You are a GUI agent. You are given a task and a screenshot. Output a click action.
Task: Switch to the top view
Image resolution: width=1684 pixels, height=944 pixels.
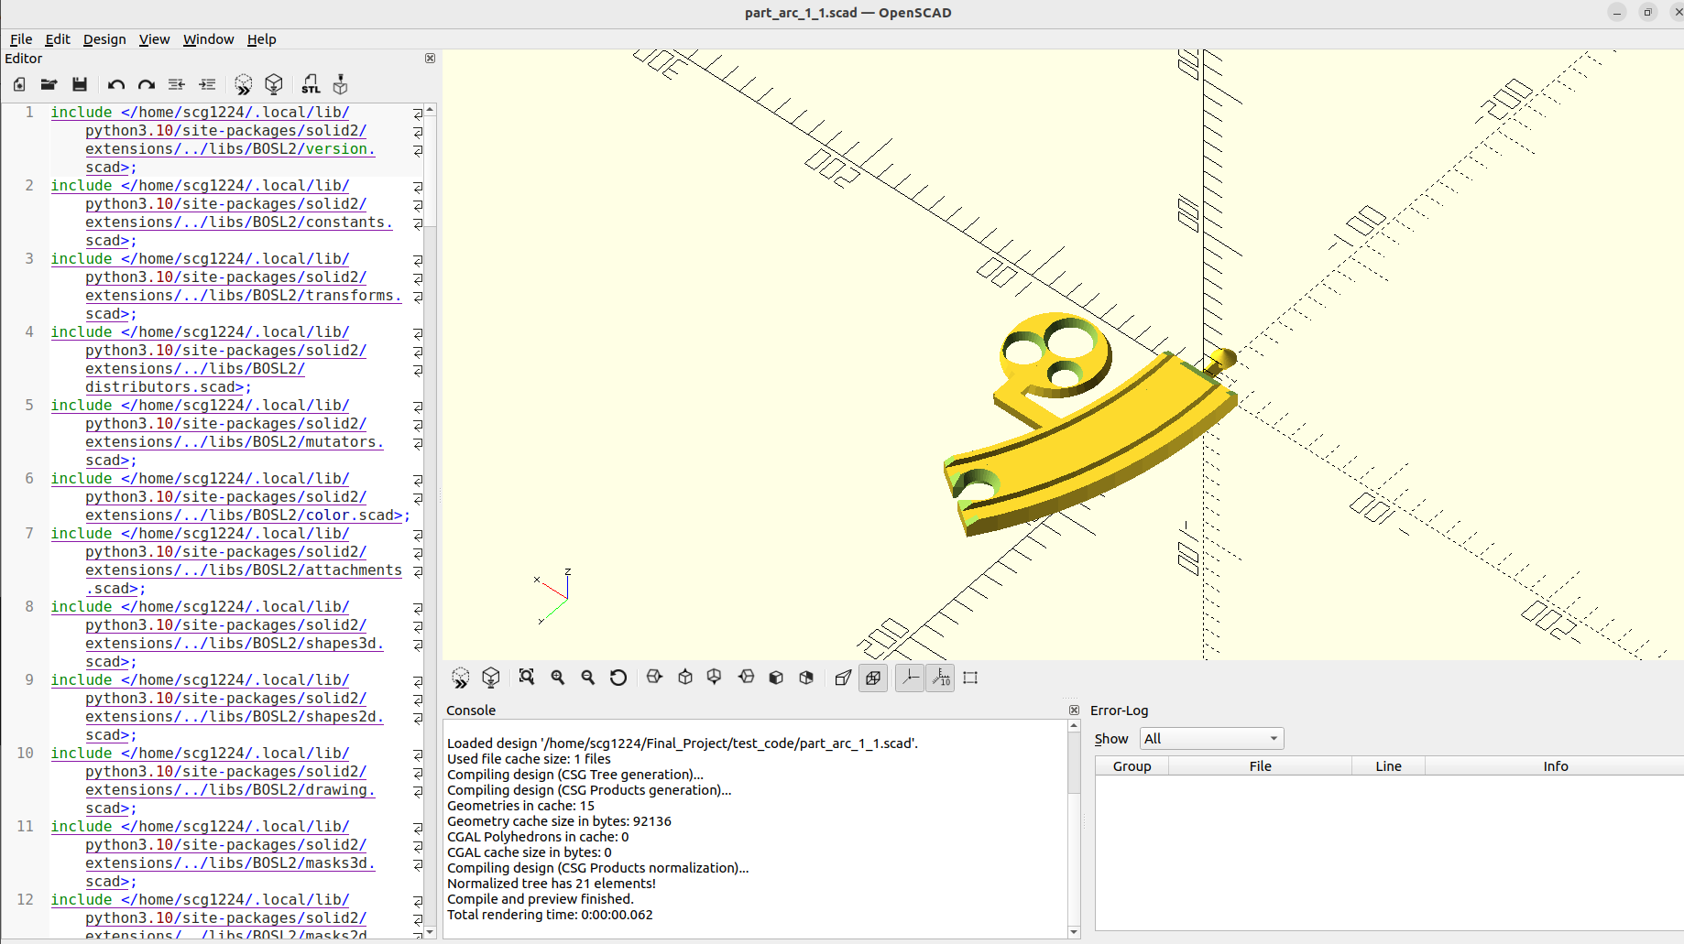[x=685, y=678]
